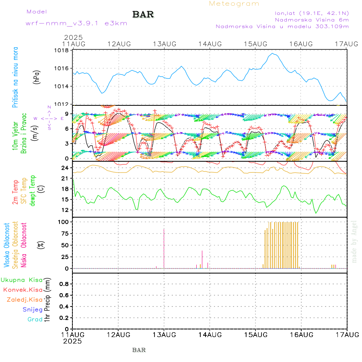This screenshot has height=362, width=362.
Task: Click the Konvek.Kisa legend entry
Action: point(23,290)
